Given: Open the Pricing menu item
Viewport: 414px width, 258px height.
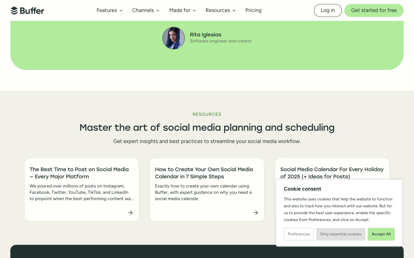Looking at the screenshot, I should coord(253,10).
